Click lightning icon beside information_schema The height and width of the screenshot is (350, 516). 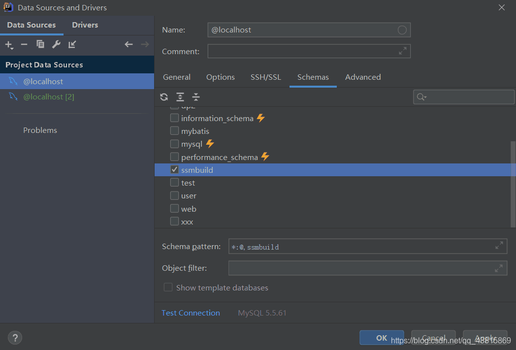coord(261,118)
